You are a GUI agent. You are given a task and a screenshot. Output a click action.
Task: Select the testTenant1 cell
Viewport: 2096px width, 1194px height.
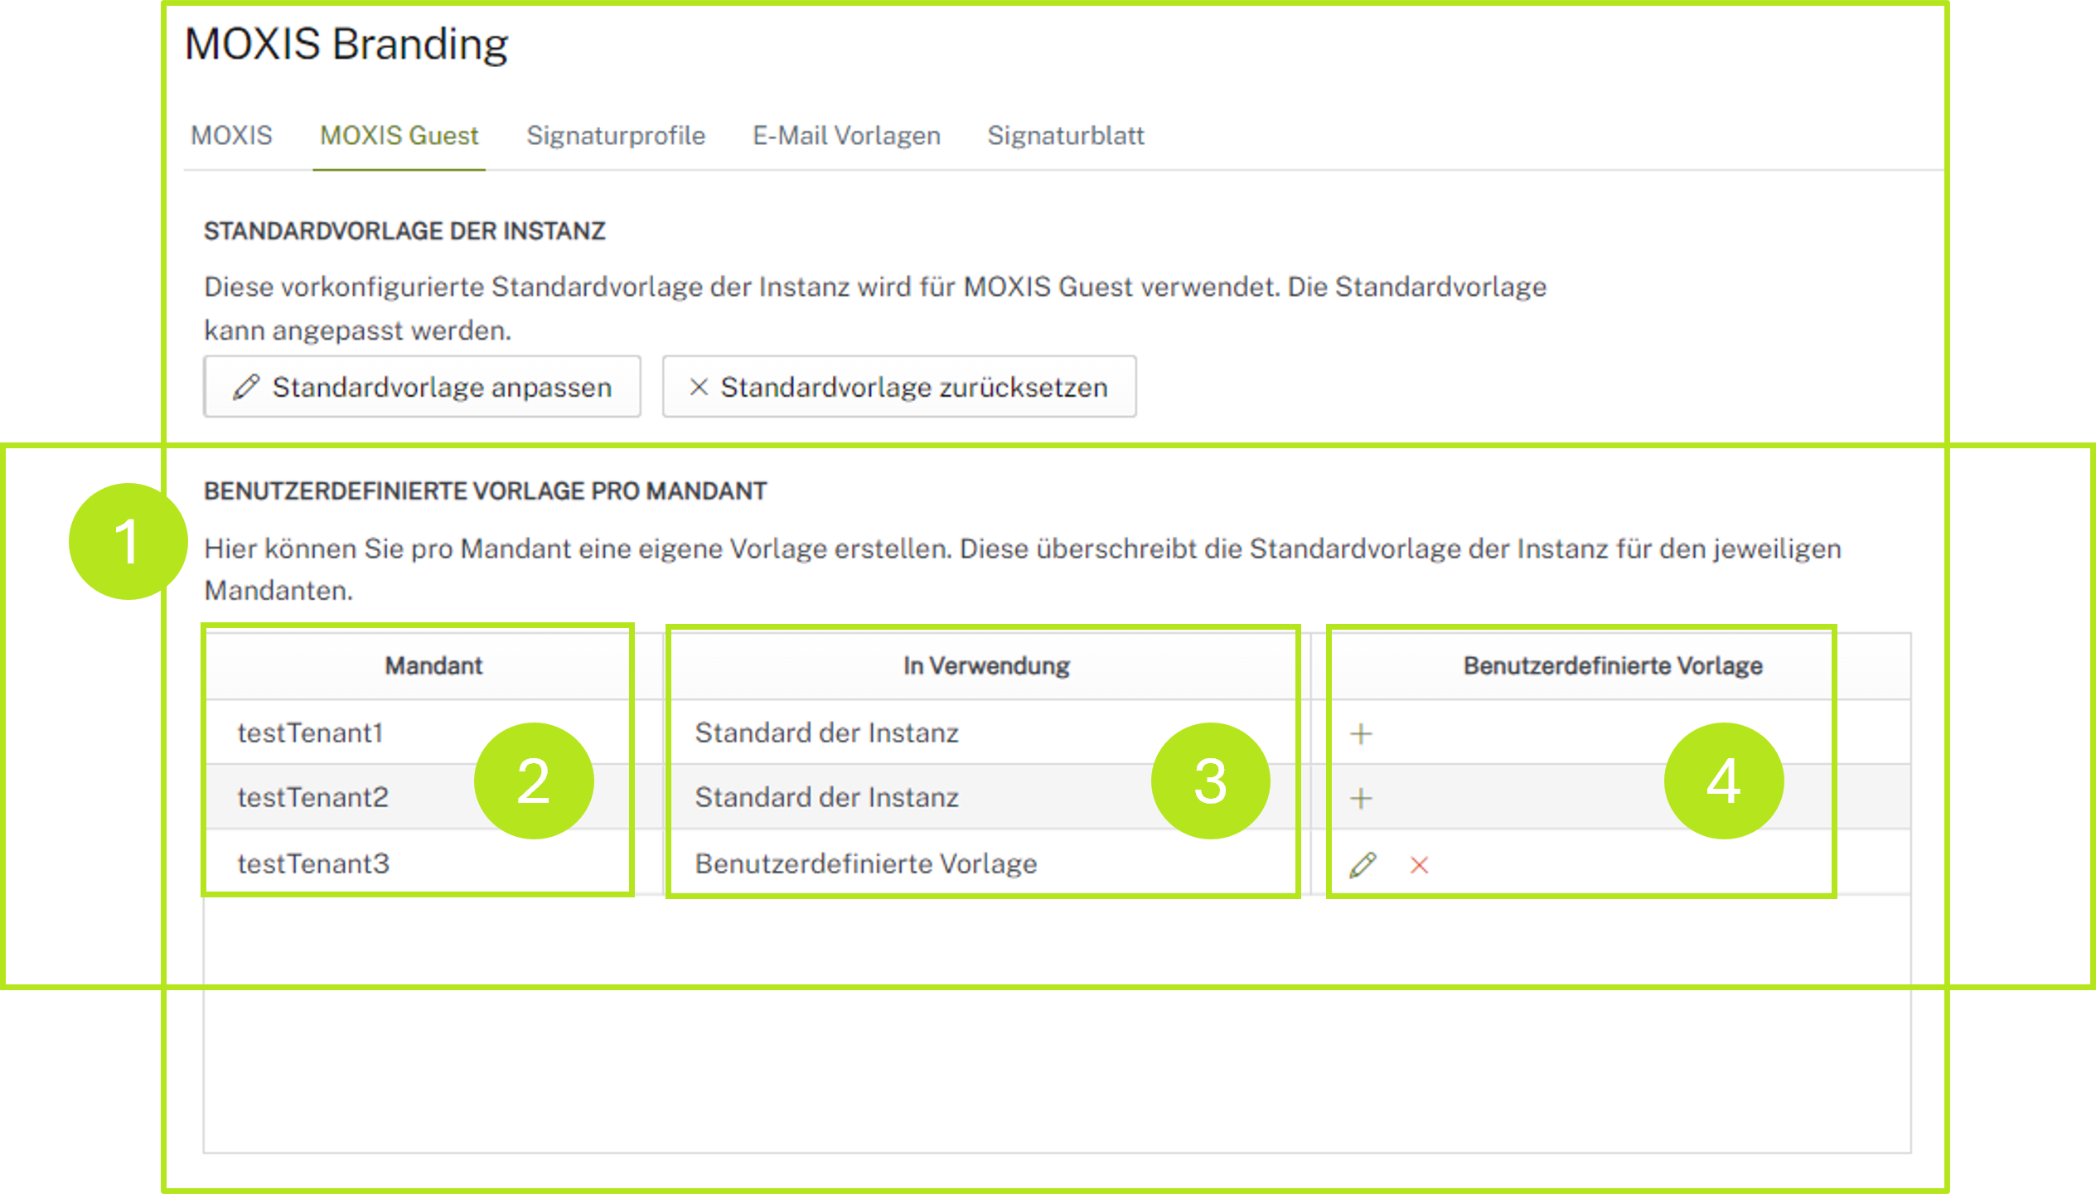pyautogui.click(x=310, y=732)
